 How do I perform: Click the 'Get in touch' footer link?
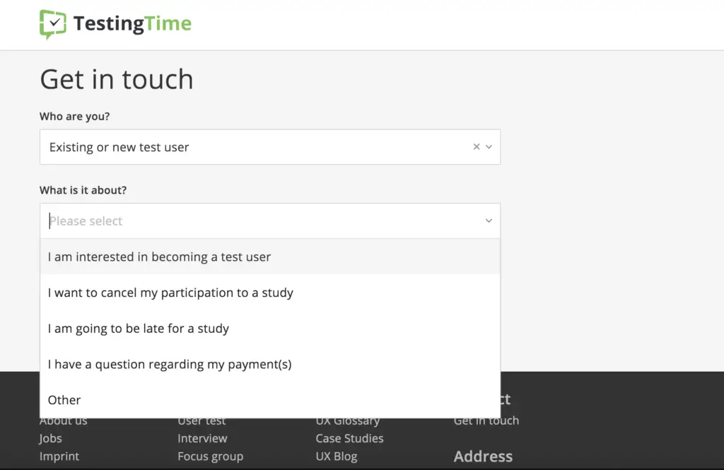pos(486,421)
